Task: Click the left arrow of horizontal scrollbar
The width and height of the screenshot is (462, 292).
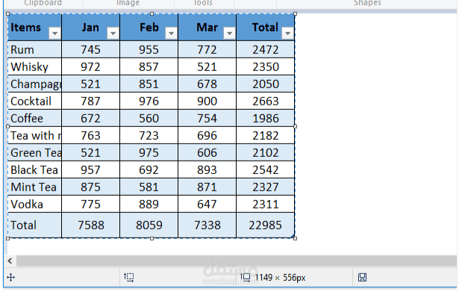Action: coord(10,261)
